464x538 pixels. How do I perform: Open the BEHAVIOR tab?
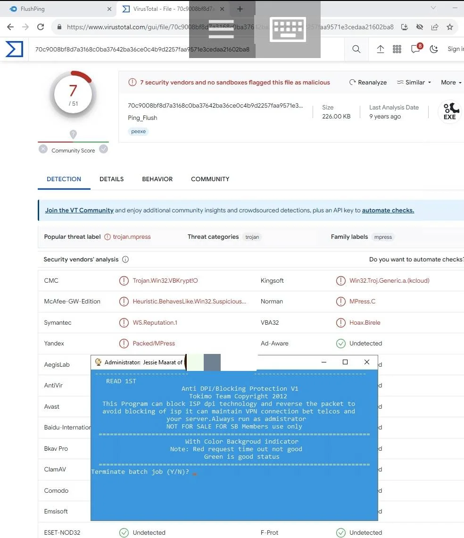tap(157, 179)
